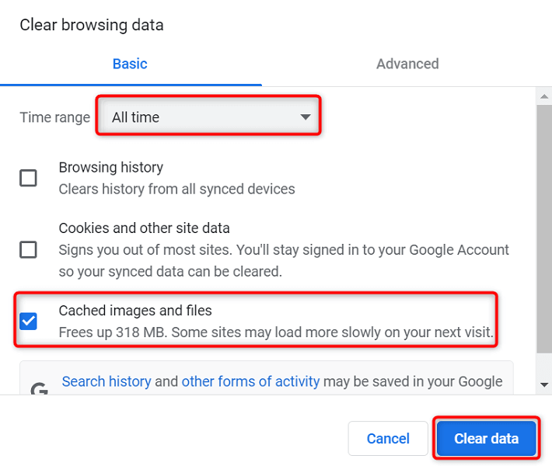Viewport: 552px width, 466px height.
Task: Click the Time range dropdown arrow
Action: click(x=305, y=117)
